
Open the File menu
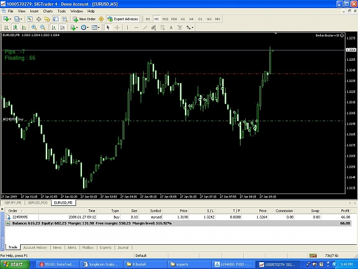tap(10, 11)
